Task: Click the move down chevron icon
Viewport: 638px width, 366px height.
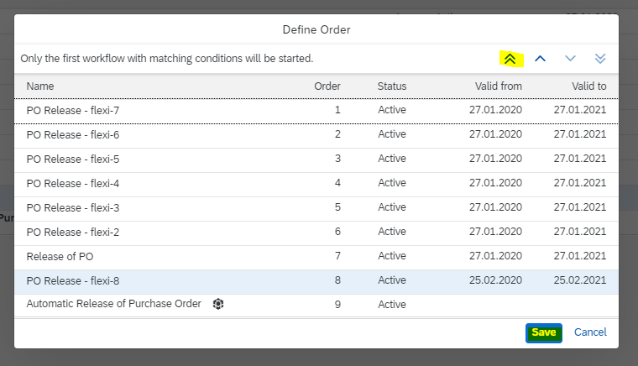Action: click(571, 59)
